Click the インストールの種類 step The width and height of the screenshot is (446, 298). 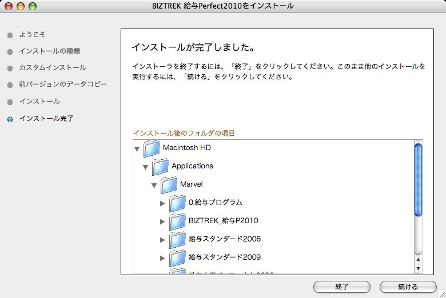click(50, 51)
